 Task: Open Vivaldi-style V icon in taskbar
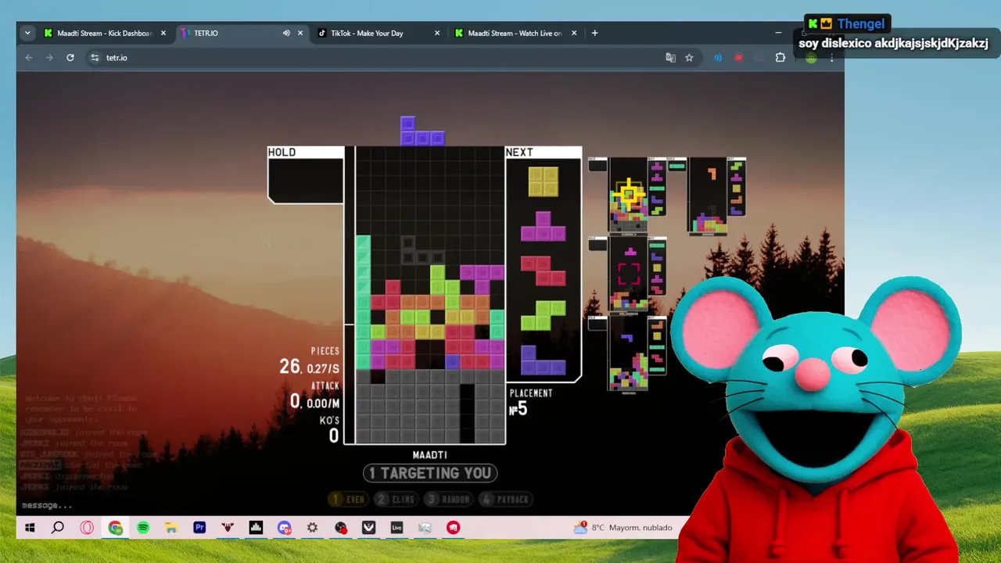[368, 528]
